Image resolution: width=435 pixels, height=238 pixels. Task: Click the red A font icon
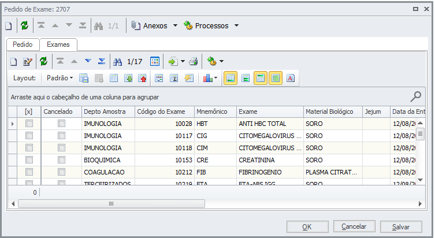pyautogui.click(x=291, y=78)
